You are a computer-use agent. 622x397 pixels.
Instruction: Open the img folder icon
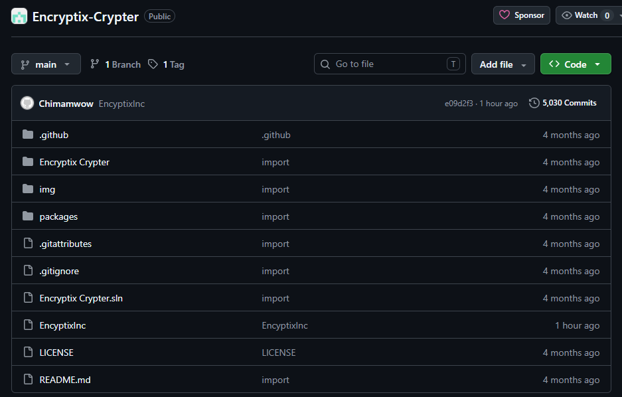pyautogui.click(x=28, y=189)
